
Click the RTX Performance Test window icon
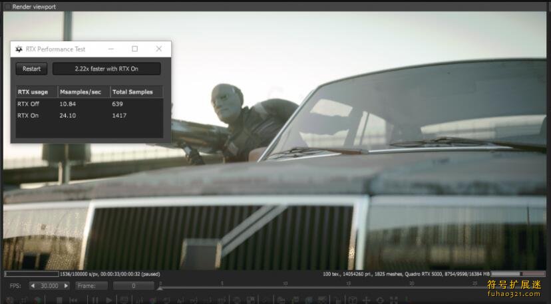(x=19, y=49)
